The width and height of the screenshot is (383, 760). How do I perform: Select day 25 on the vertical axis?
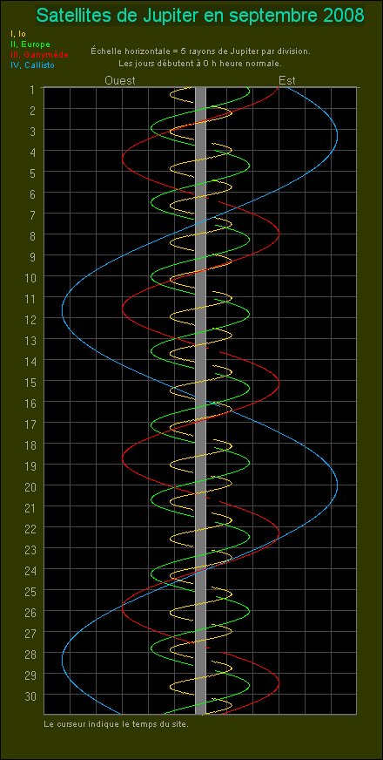point(30,591)
